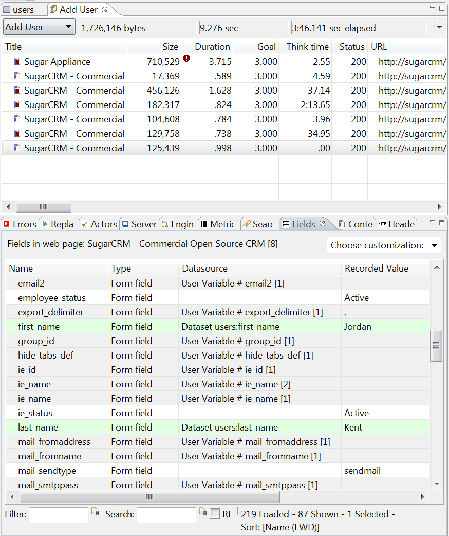Click the fields table vertical scrollbar thumb

click(x=436, y=345)
